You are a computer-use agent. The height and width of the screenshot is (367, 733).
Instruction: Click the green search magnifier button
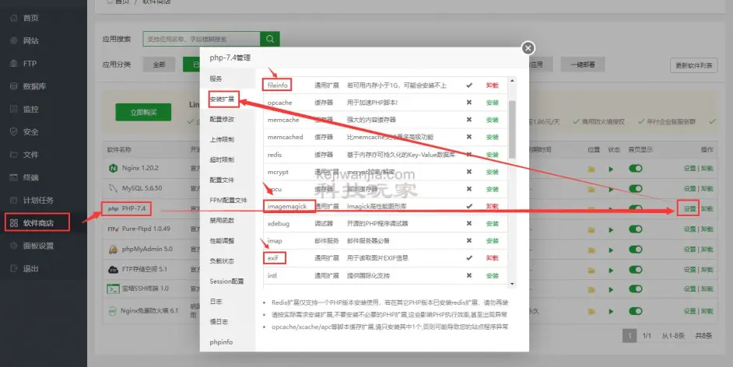270,39
